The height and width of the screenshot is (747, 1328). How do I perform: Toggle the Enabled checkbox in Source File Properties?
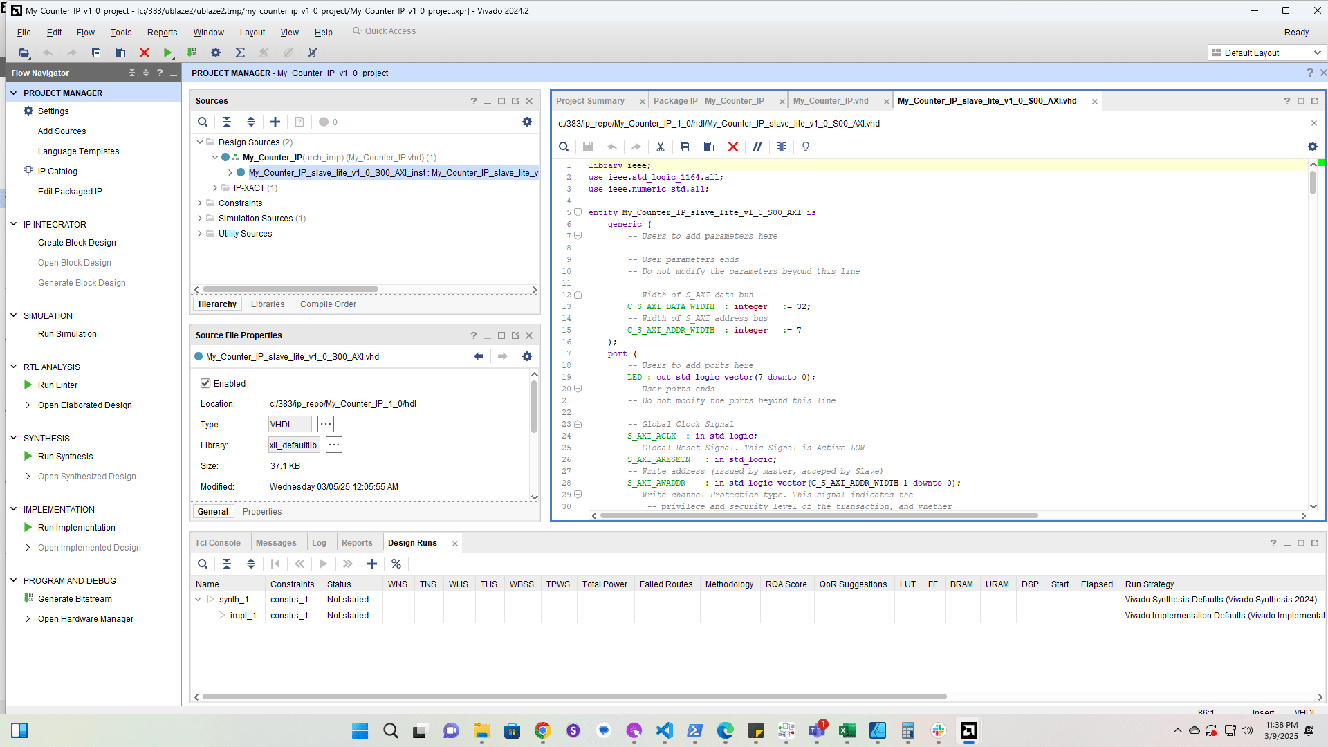tap(205, 383)
